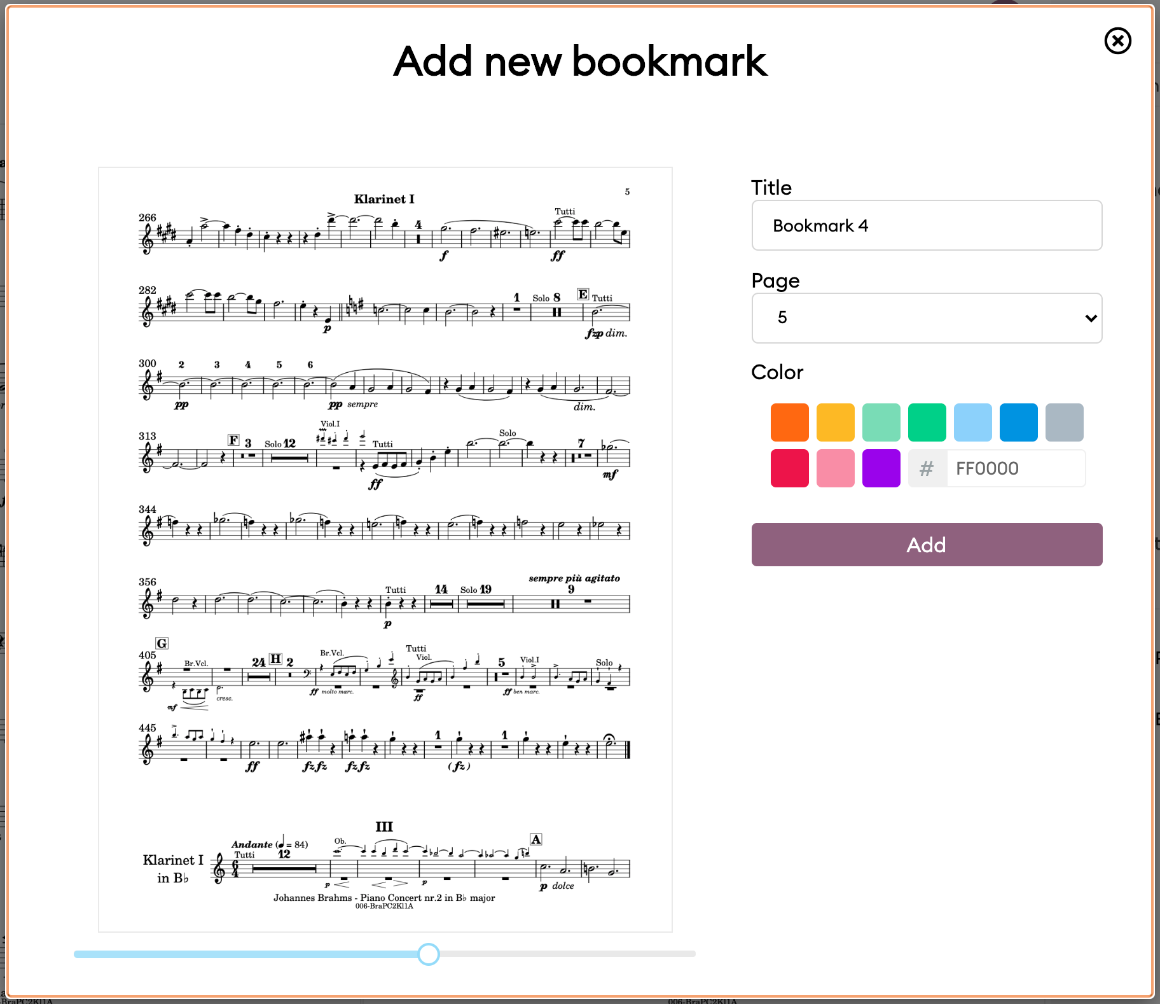
Task: Select the purple color swatch
Action: click(881, 468)
